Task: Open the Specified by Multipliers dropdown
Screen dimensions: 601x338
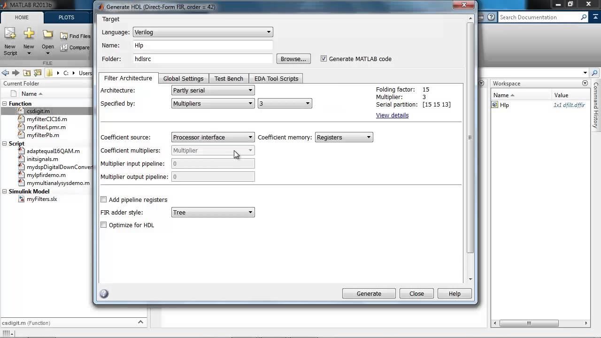Action: click(x=213, y=103)
